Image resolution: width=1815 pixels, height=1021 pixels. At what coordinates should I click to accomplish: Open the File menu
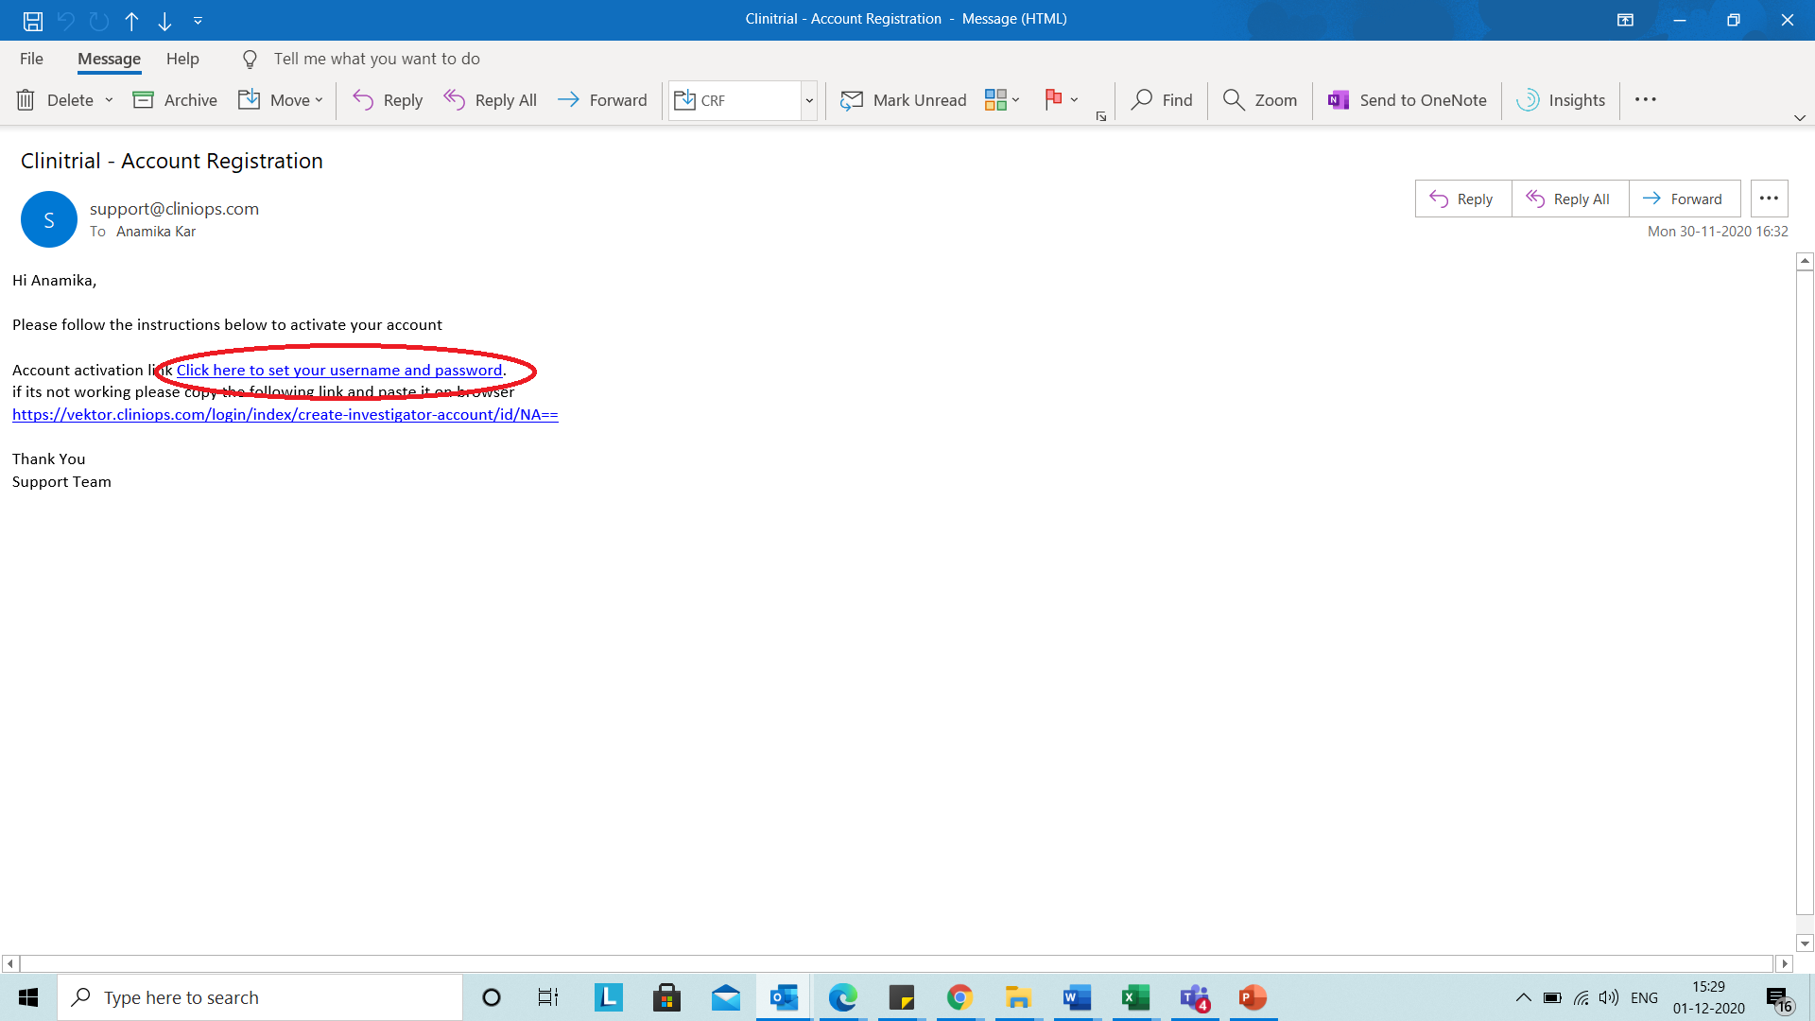31,59
